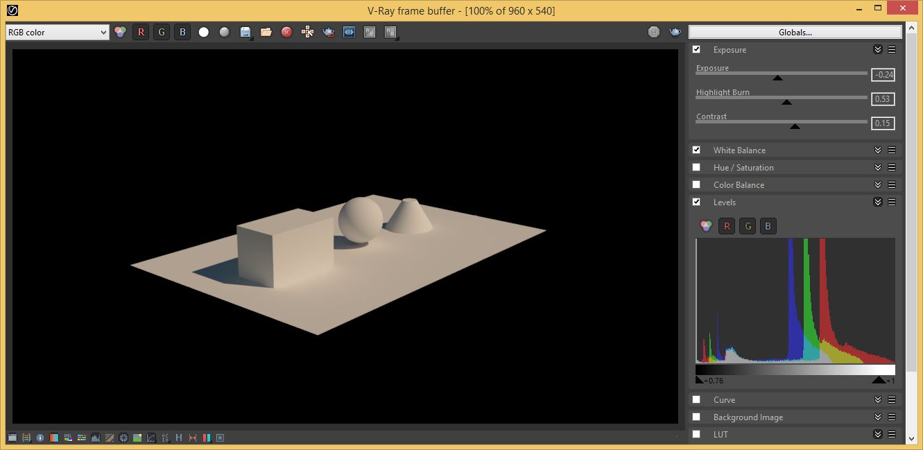Click the exposure gradient icon in status bar
The height and width of the screenshot is (450, 923).
(54, 438)
